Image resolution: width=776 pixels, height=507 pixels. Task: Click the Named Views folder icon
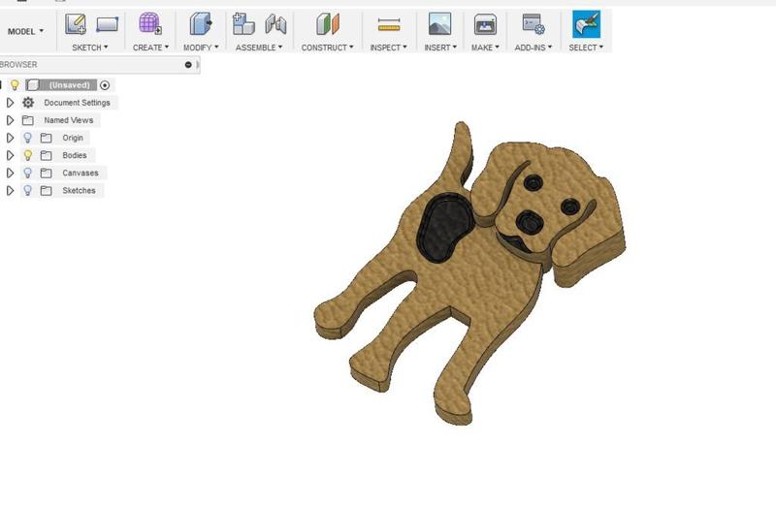(x=28, y=120)
